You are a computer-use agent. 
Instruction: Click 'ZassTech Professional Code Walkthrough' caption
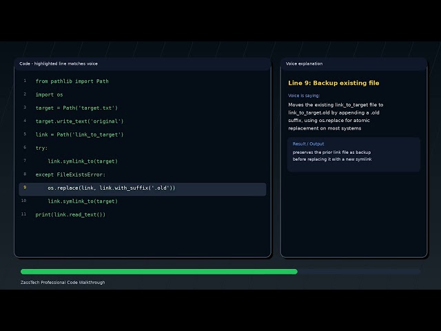click(63, 282)
